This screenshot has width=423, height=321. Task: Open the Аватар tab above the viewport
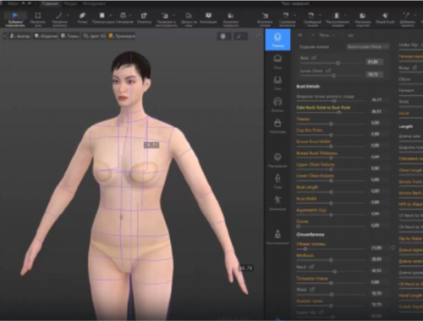20,36
